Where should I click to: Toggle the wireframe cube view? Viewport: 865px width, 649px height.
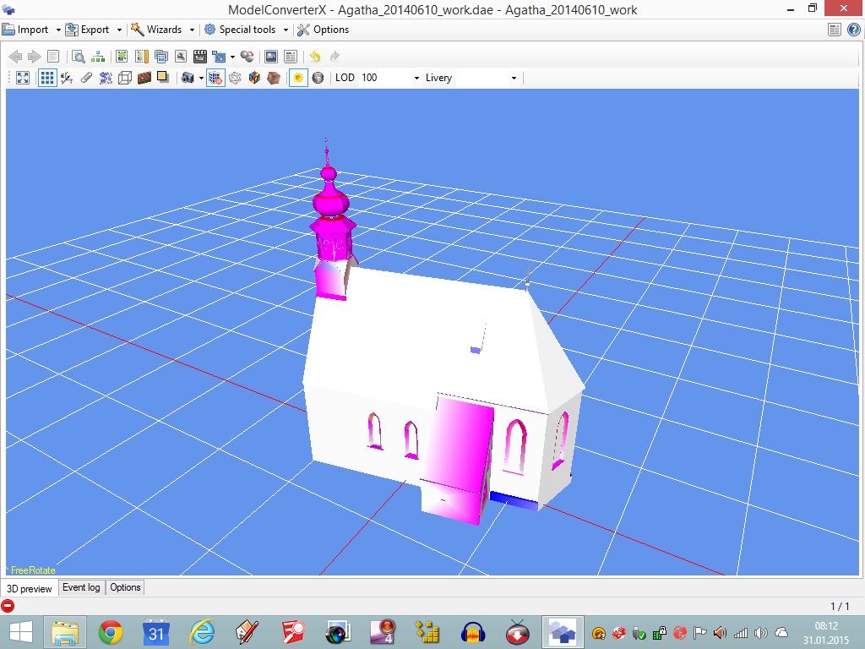[125, 78]
